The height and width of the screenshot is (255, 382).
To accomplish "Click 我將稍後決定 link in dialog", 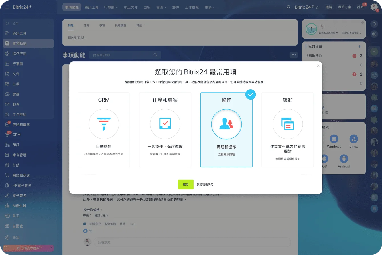I will (x=205, y=185).
